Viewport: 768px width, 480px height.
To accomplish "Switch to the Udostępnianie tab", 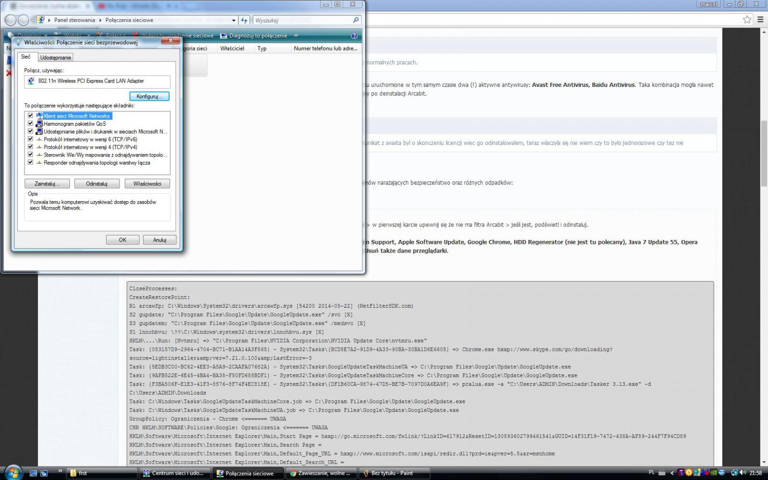I will coord(56,58).
